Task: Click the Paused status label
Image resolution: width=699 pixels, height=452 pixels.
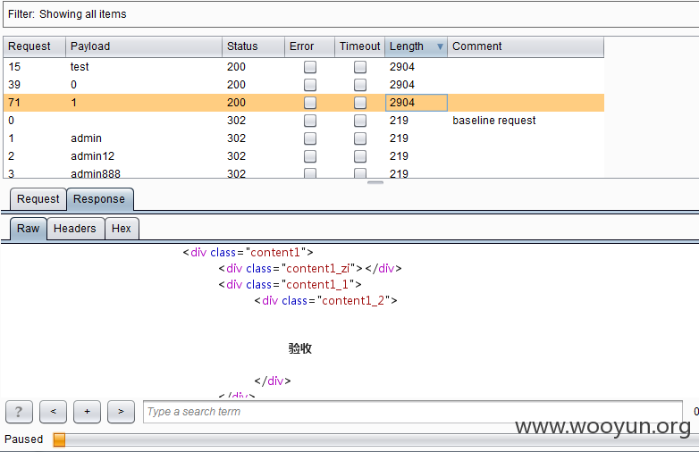Action: 23,439
